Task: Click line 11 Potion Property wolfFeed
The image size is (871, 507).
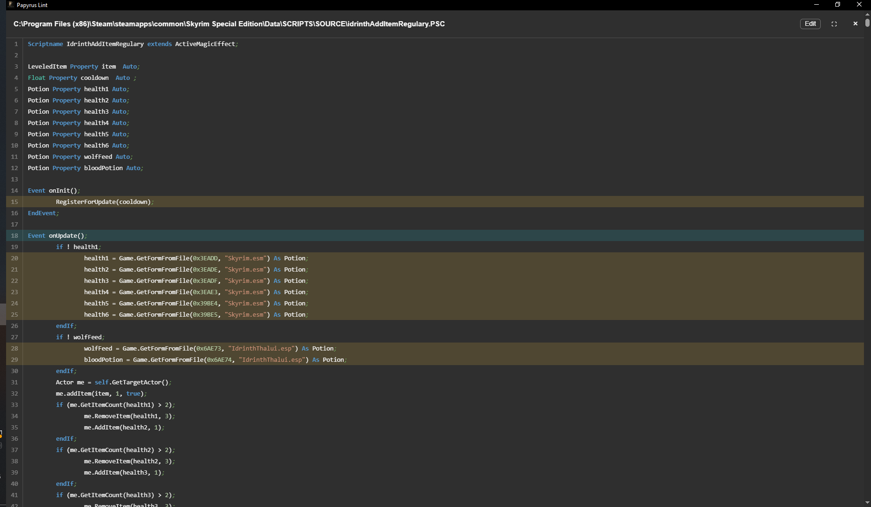Action: tap(80, 156)
